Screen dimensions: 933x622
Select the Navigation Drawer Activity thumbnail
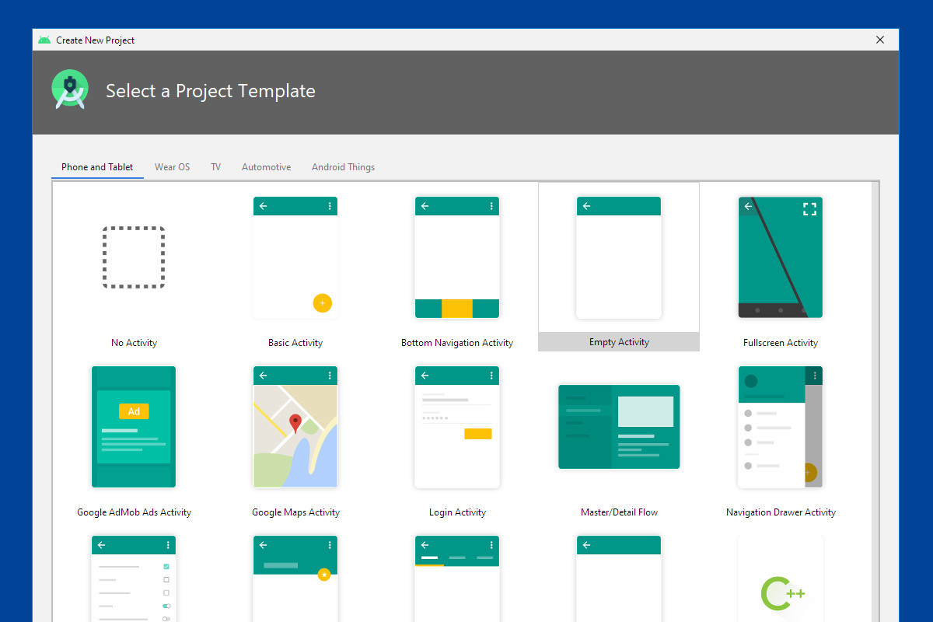pos(781,427)
